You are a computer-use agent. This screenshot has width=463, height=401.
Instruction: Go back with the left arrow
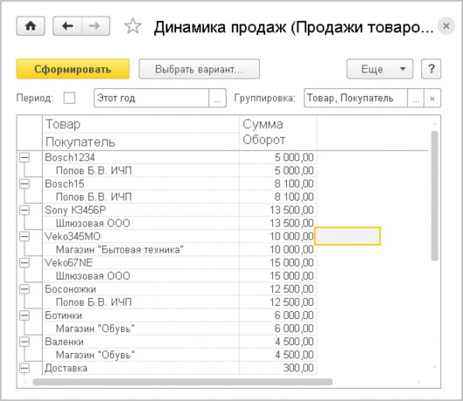[67, 26]
